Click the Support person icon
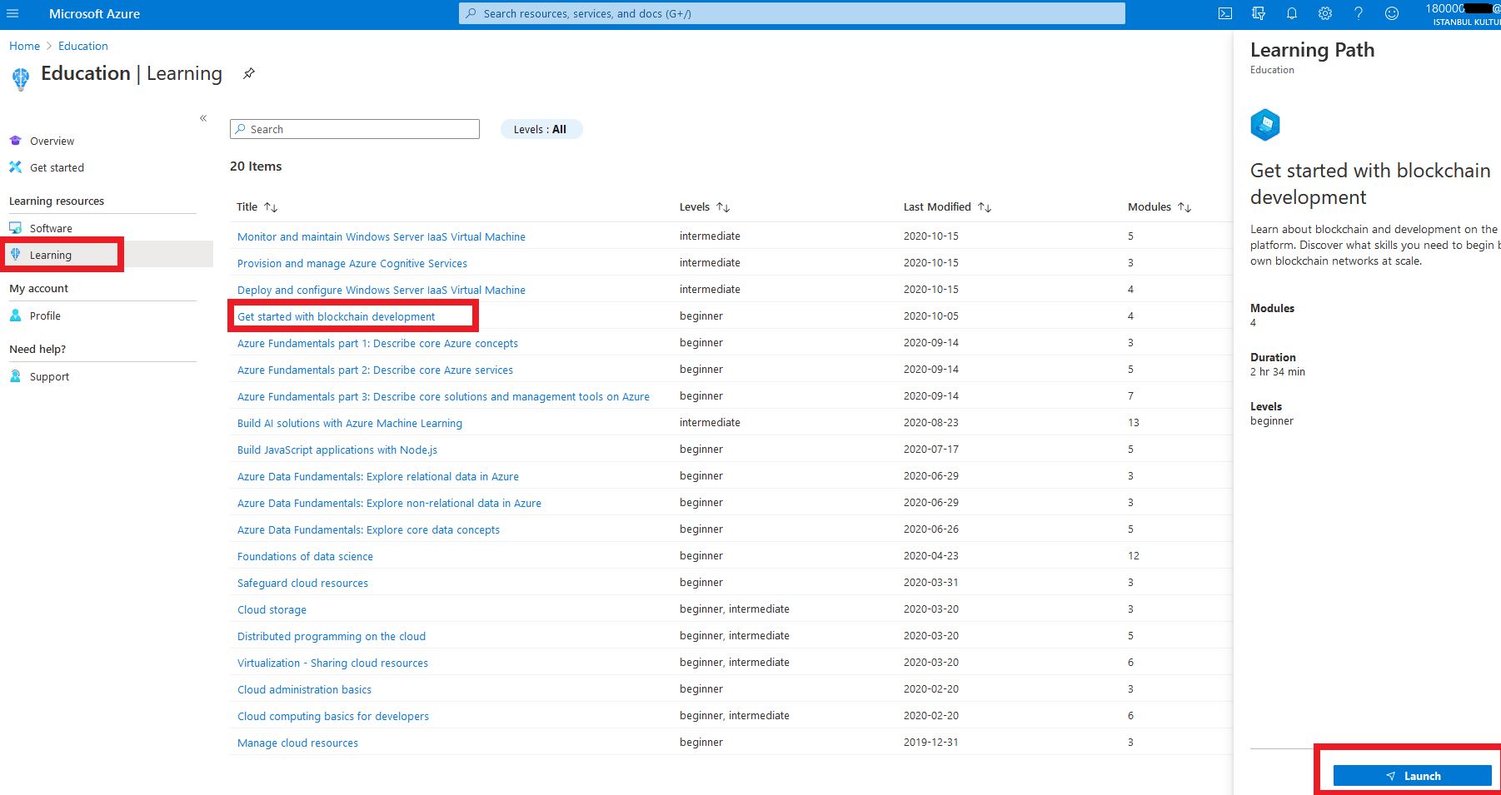The height and width of the screenshot is (795, 1501). pos(15,376)
